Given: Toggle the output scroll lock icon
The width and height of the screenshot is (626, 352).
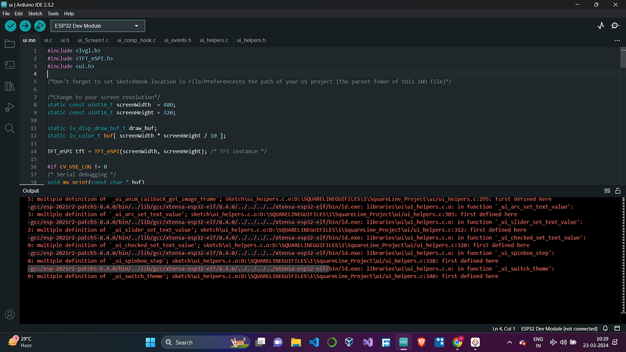Looking at the screenshot, I should click(x=617, y=191).
